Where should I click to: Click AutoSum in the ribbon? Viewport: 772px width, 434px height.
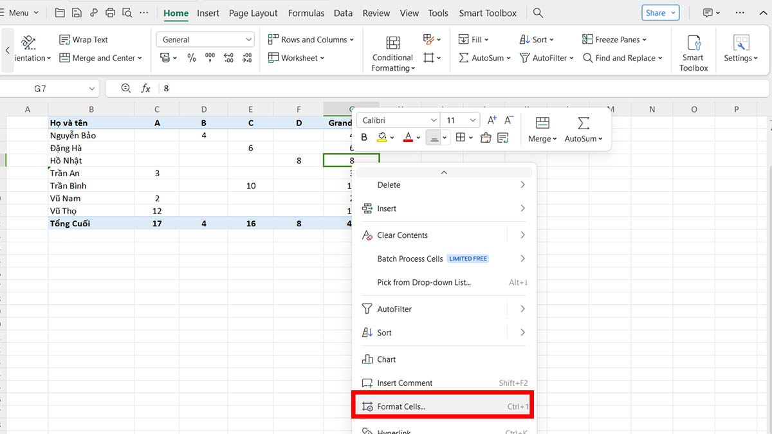pos(484,58)
